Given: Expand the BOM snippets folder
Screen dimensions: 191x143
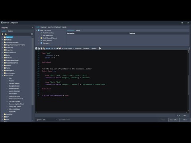Looking at the screenshot, I should [x=2, y=117].
